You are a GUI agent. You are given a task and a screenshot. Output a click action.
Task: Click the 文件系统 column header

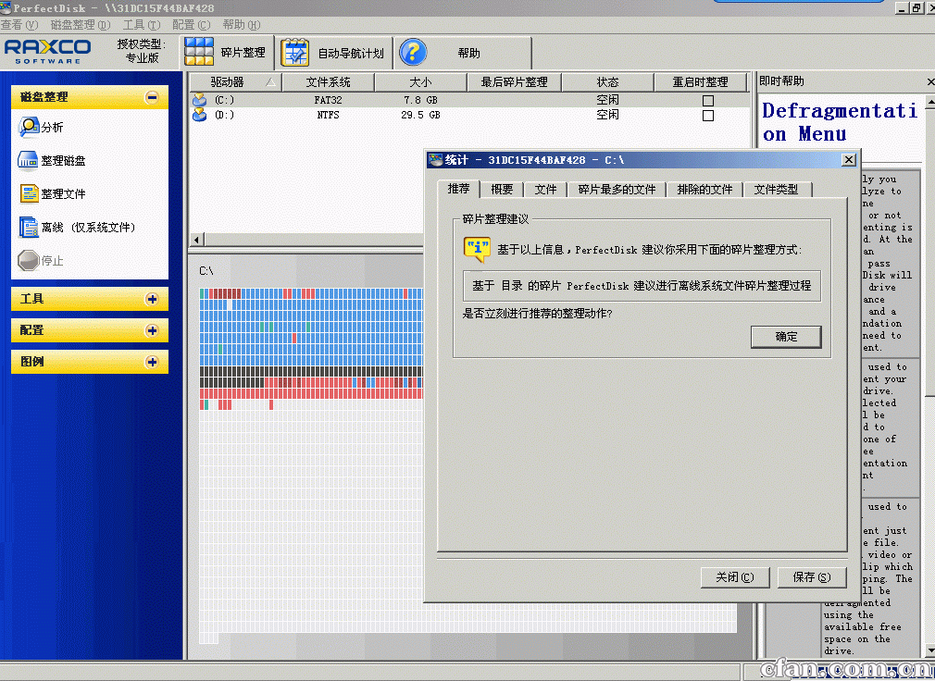pyautogui.click(x=328, y=82)
